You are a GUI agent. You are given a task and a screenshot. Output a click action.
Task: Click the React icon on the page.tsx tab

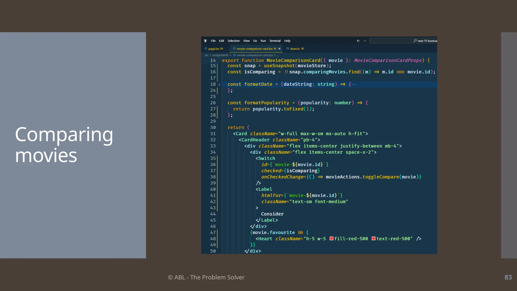206,48
